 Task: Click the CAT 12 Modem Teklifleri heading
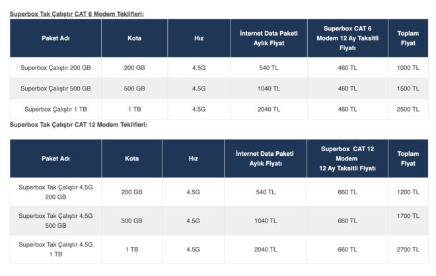tap(79, 124)
